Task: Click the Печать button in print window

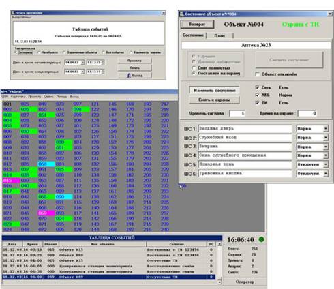Action: click(x=135, y=67)
